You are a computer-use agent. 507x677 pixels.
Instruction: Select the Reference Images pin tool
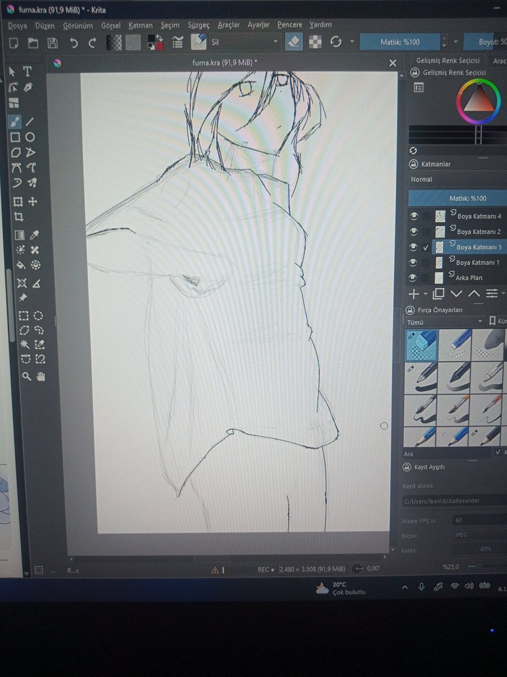[x=23, y=298]
